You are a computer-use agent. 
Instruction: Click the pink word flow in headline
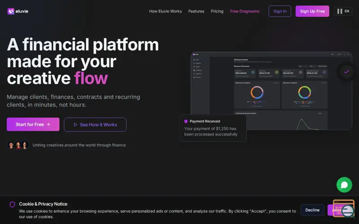click(x=91, y=78)
